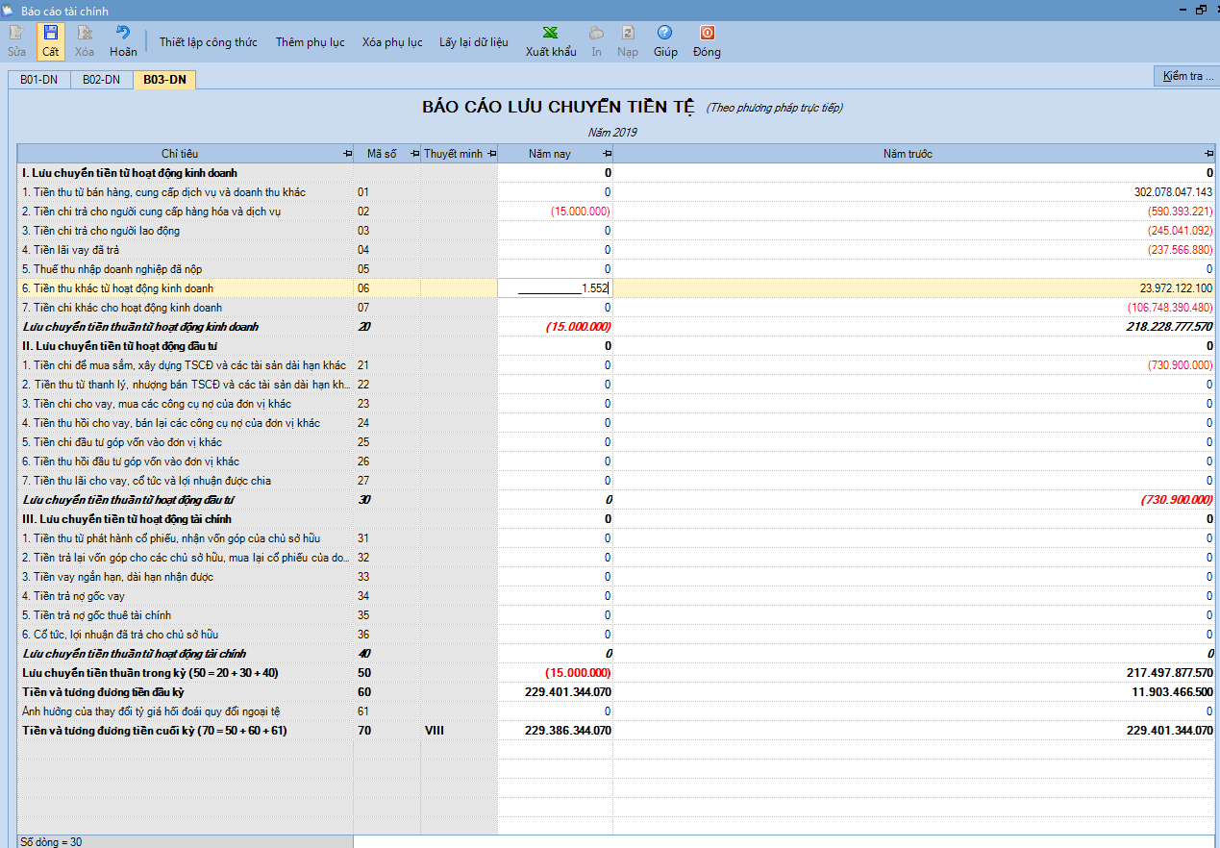The width and height of the screenshot is (1220, 848).
Task: Click the Báo cáo tài chính window icon
Action: click(9, 10)
